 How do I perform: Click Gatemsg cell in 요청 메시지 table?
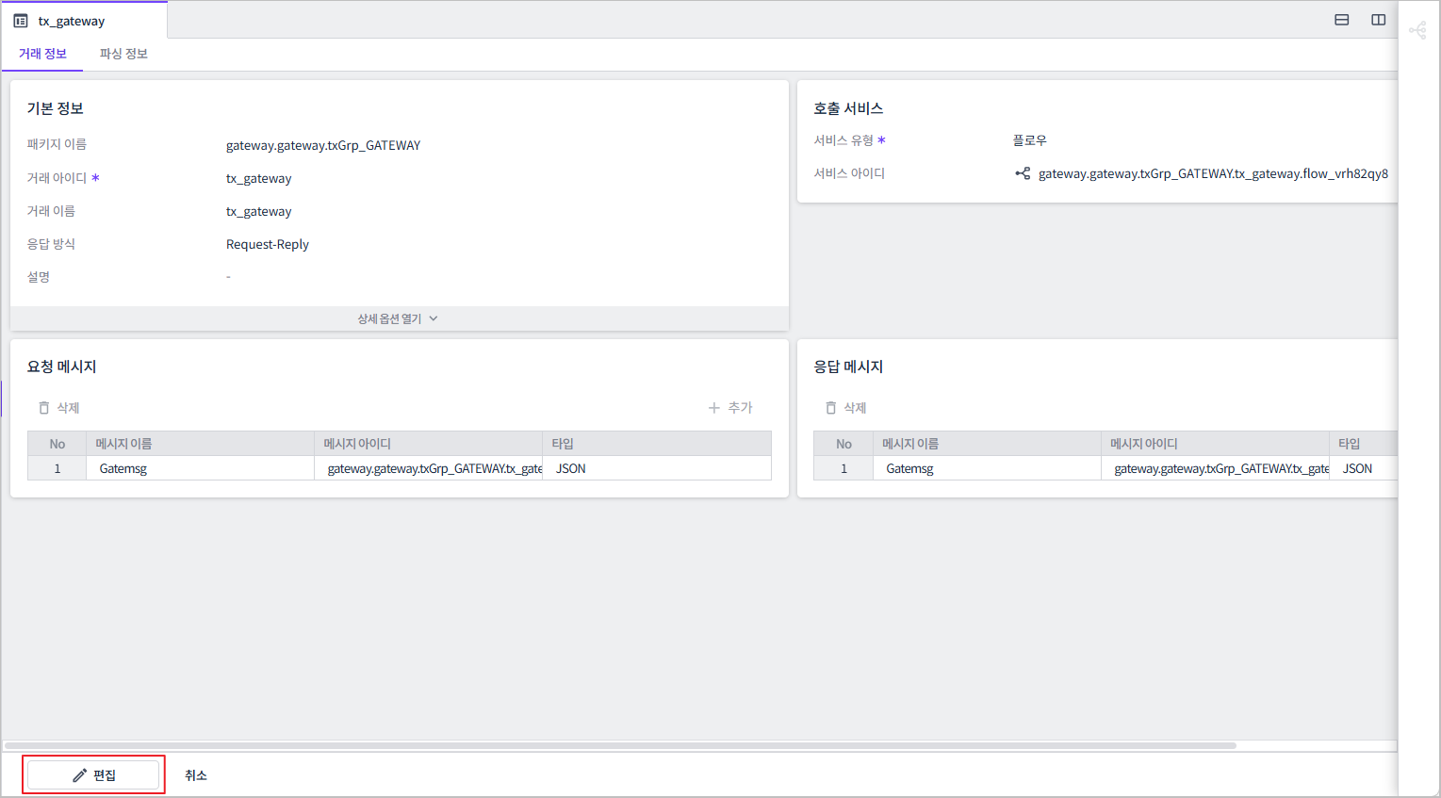pos(200,468)
